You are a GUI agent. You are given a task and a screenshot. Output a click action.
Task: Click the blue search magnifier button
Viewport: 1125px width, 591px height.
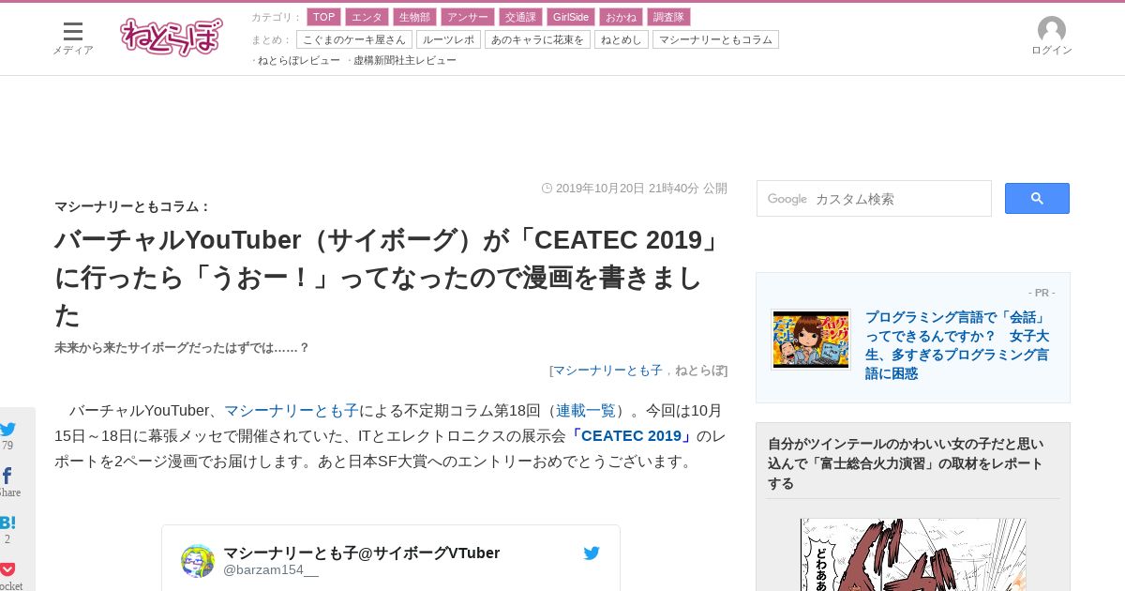1037,198
